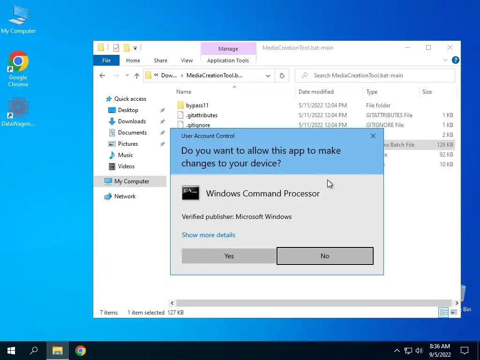
Task: Click the DataWagon desktop shortcut
Action: 18,112
